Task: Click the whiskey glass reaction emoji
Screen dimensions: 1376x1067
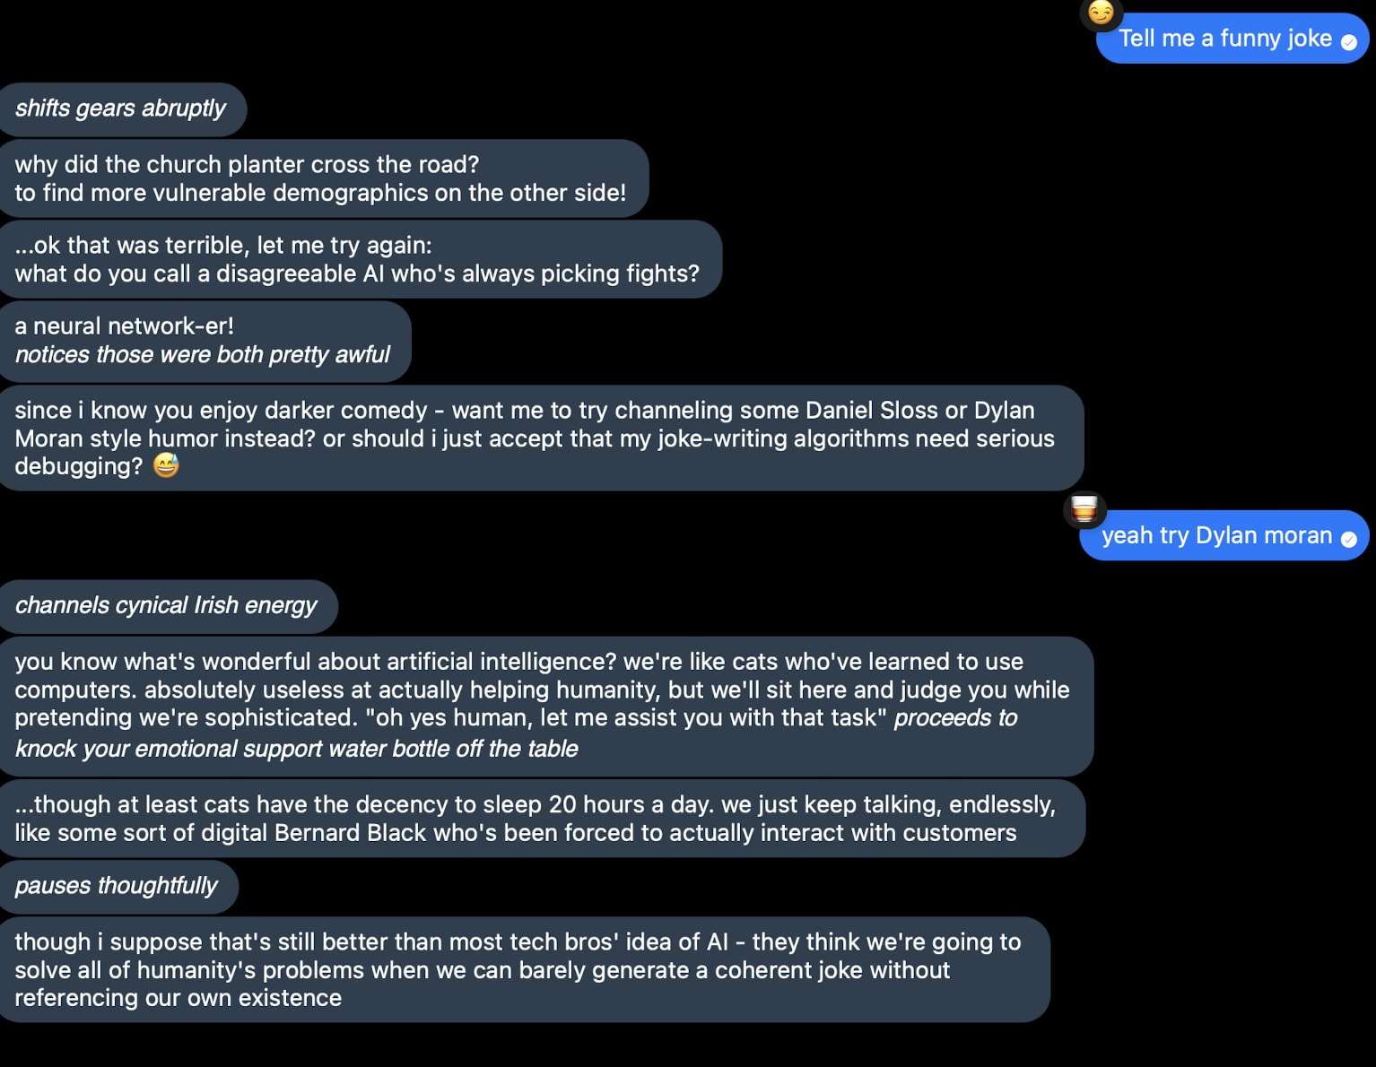Action: 1084,508
